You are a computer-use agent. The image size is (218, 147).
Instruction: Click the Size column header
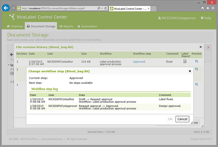pos(84,54)
